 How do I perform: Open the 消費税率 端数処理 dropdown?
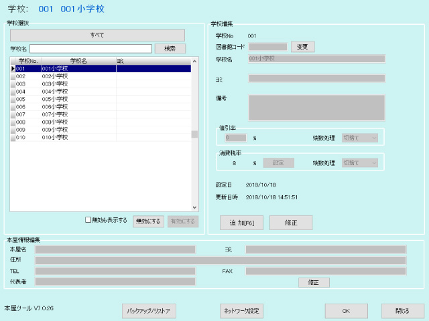[360, 163]
